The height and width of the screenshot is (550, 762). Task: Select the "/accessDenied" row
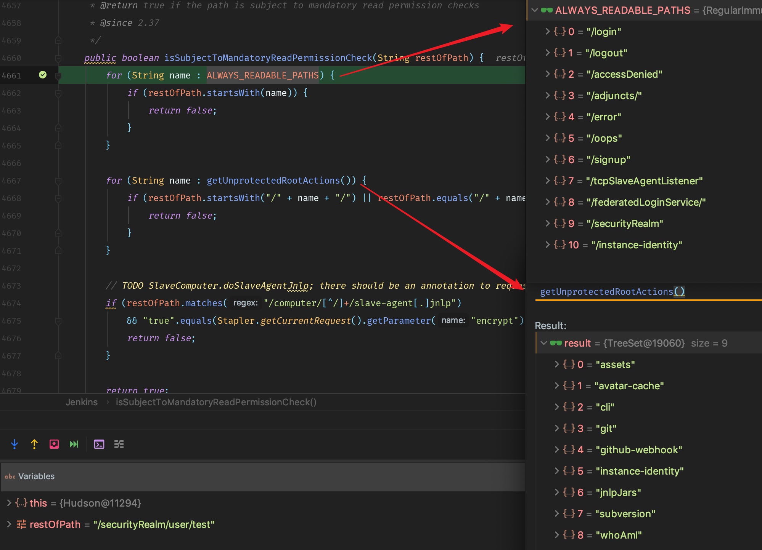pos(644,74)
